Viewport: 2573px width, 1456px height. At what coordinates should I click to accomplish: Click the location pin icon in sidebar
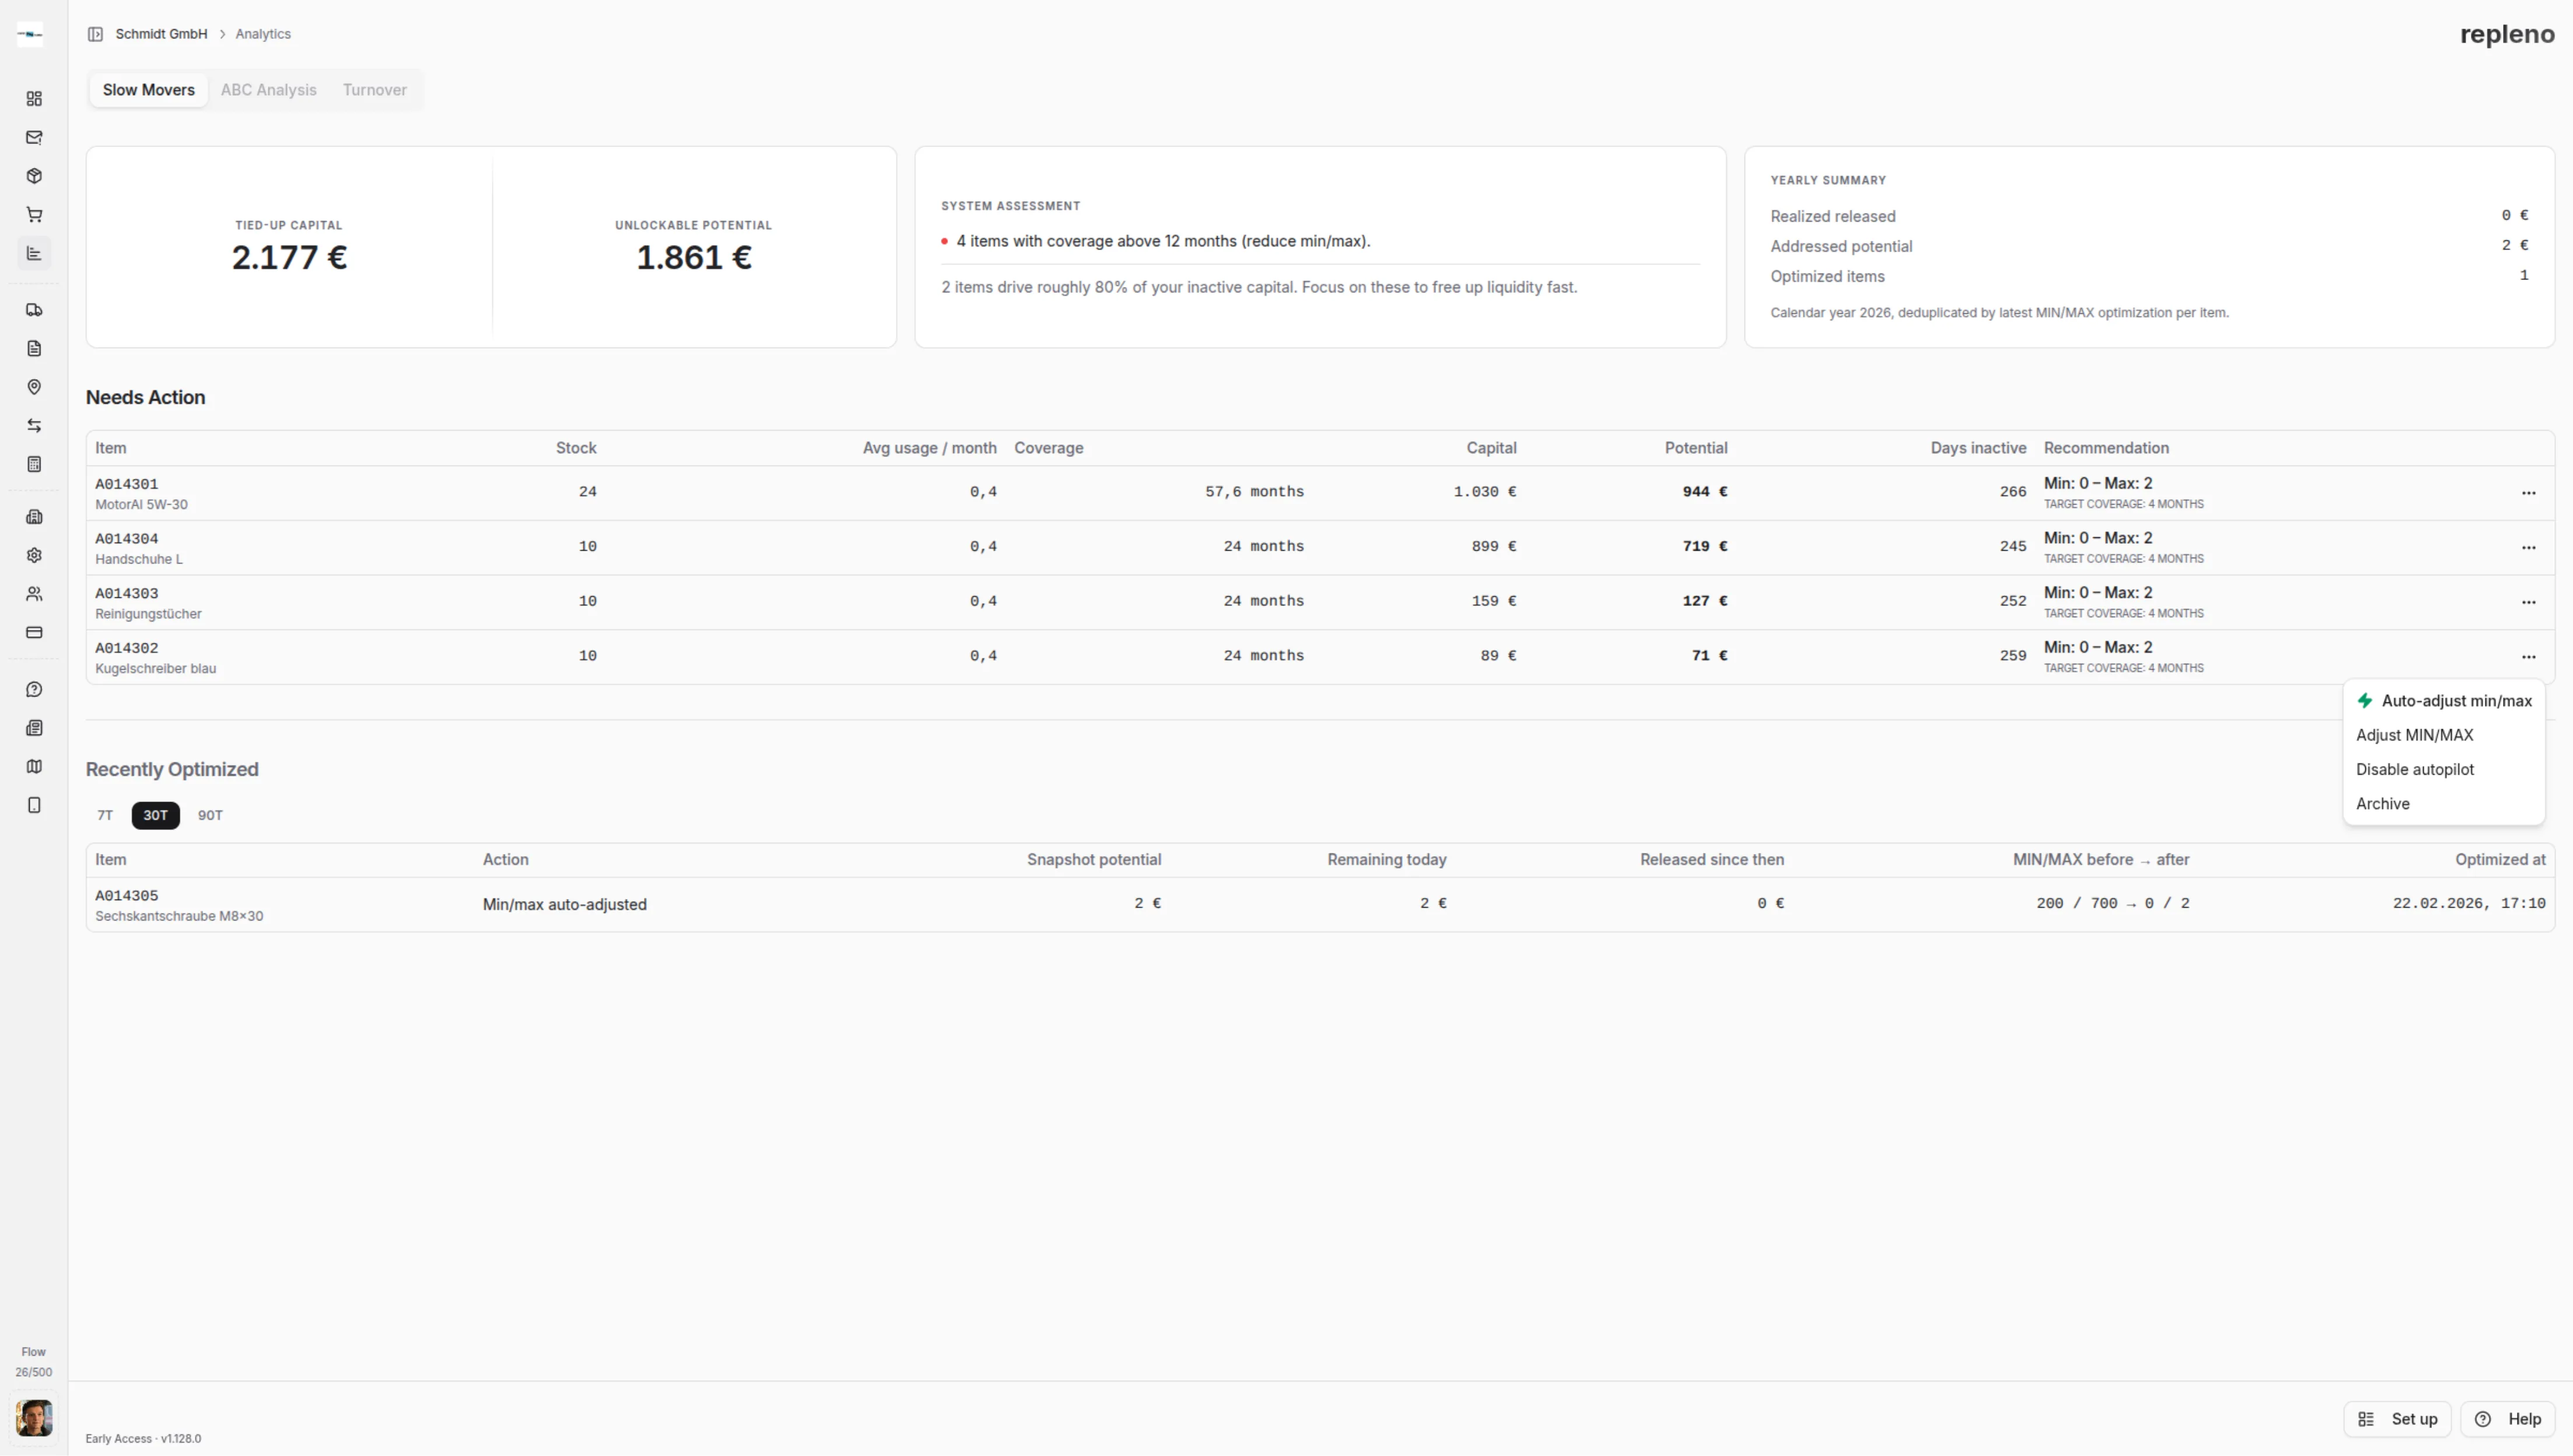pos(34,387)
